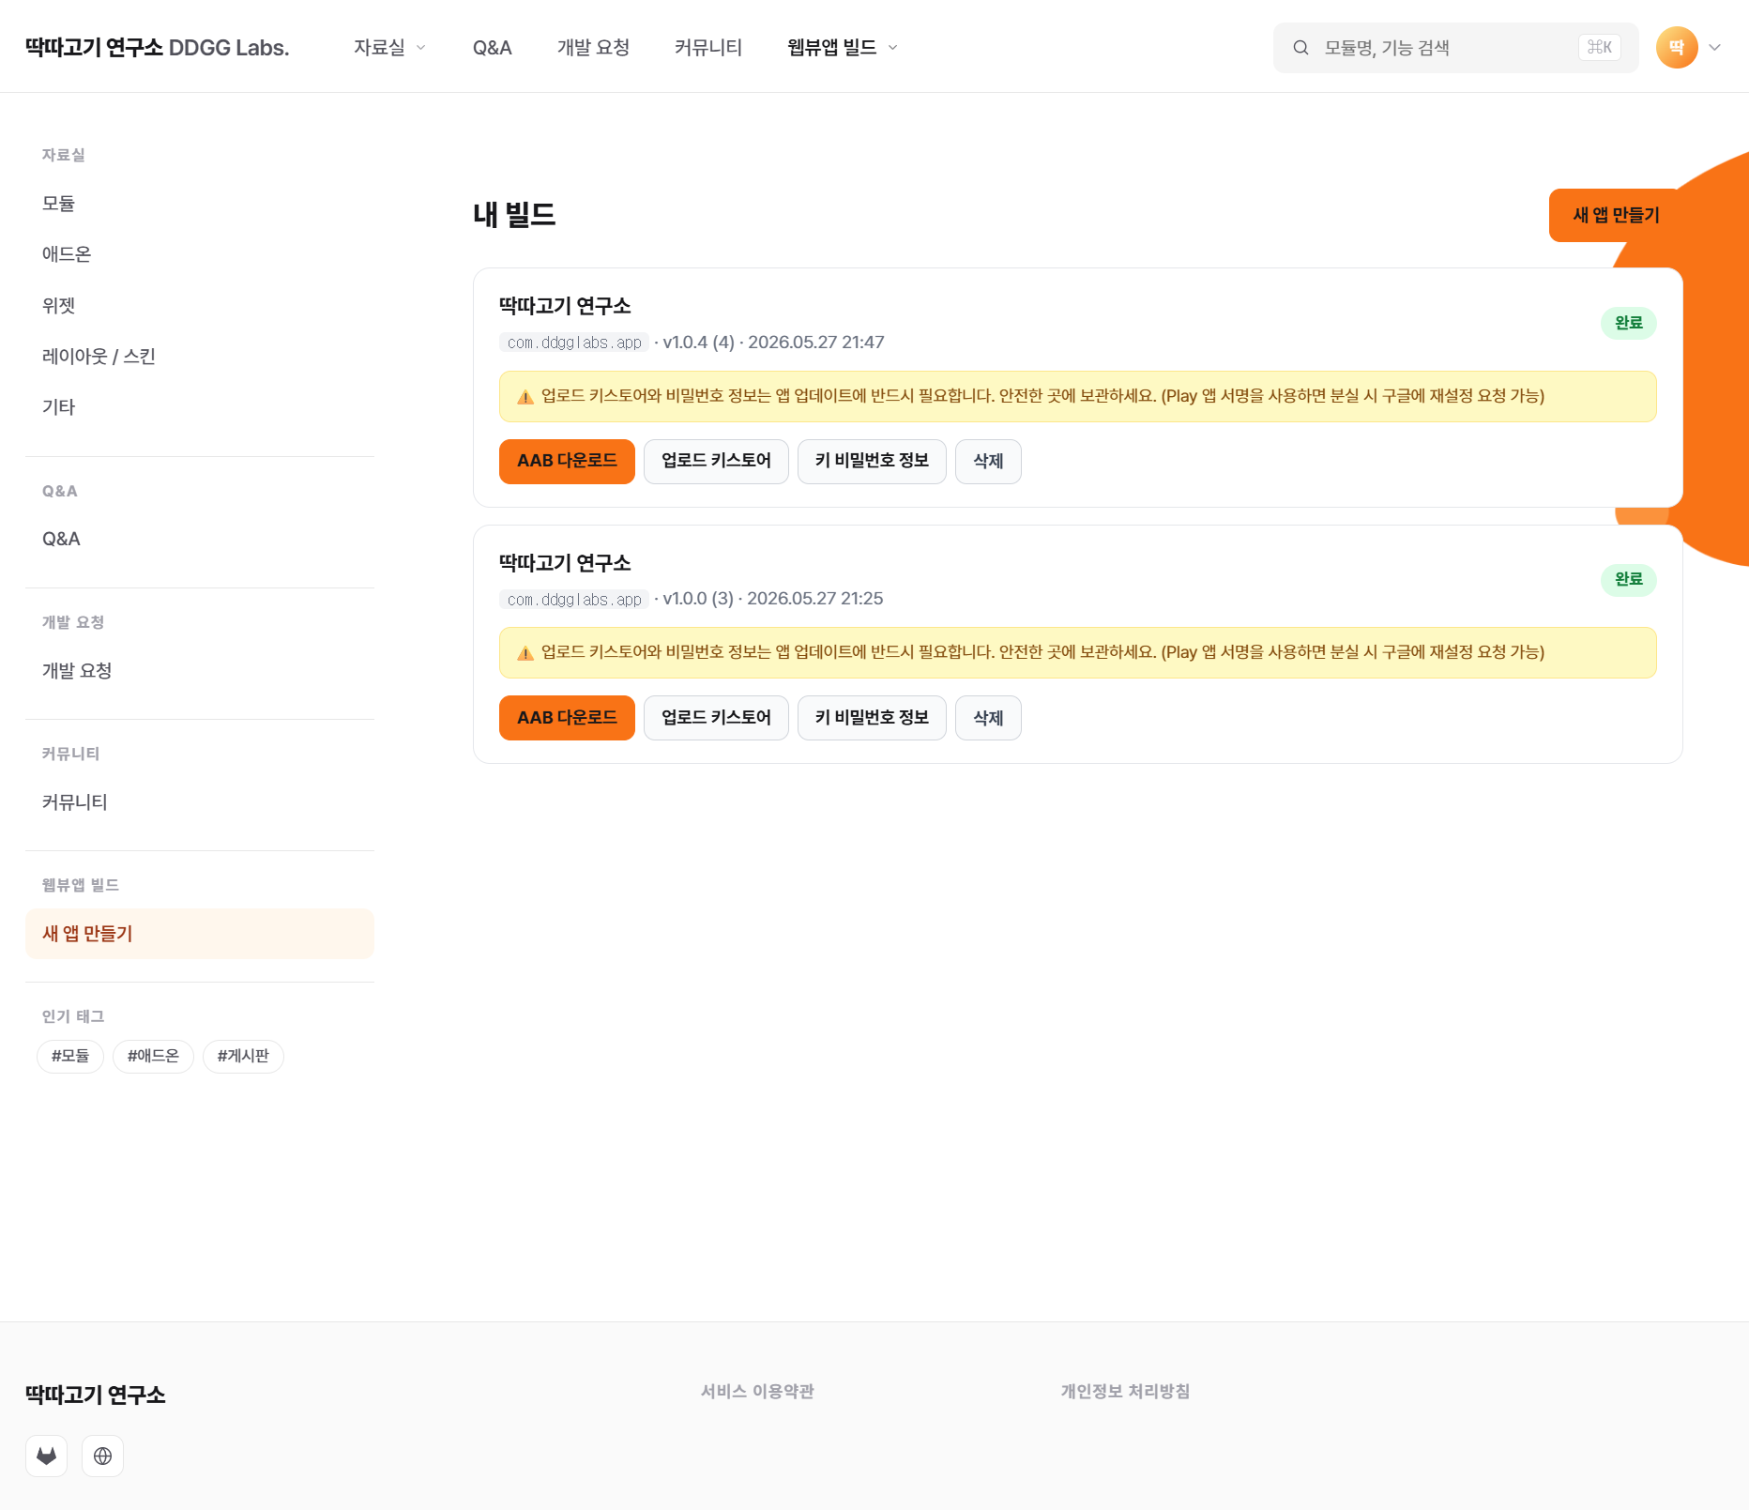Image resolution: width=1749 pixels, height=1510 pixels.
Task: Click the build timestamp 2026.05.27 21:25
Action: point(815,599)
